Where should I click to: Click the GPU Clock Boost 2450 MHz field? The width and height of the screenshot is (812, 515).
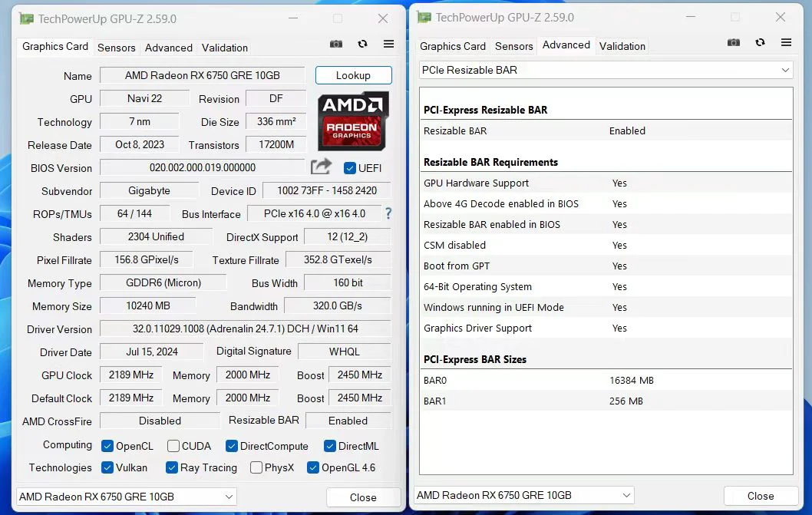point(359,375)
